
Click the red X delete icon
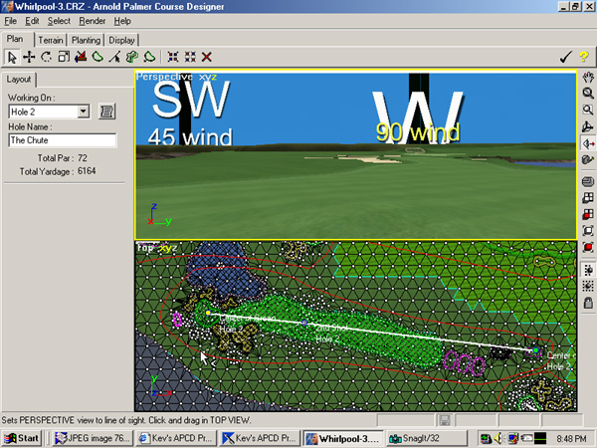pyautogui.click(x=207, y=57)
